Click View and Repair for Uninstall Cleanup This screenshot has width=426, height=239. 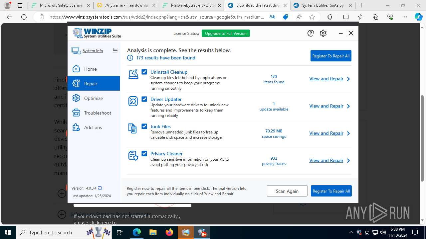pyautogui.click(x=326, y=79)
